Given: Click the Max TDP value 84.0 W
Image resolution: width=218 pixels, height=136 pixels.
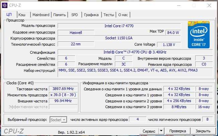Looking at the screenshot, I should [x=173, y=33].
